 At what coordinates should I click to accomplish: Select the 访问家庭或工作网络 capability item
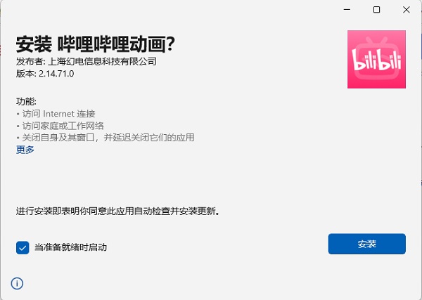pos(63,126)
